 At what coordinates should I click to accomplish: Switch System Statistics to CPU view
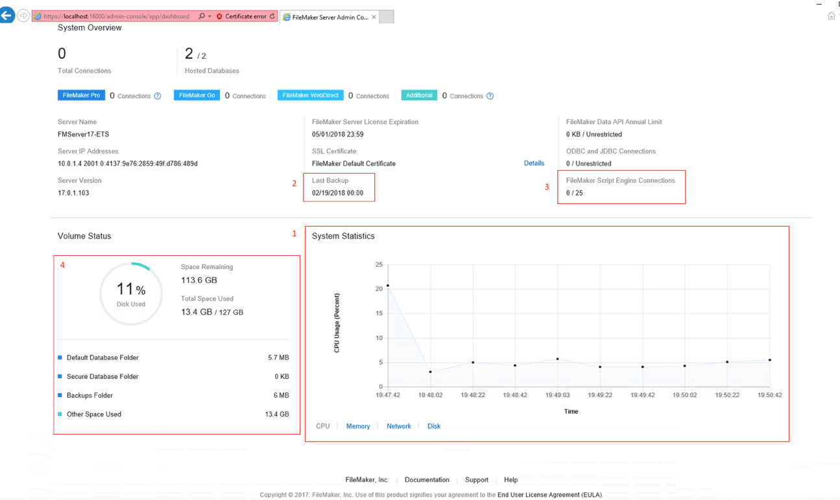(x=323, y=426)
